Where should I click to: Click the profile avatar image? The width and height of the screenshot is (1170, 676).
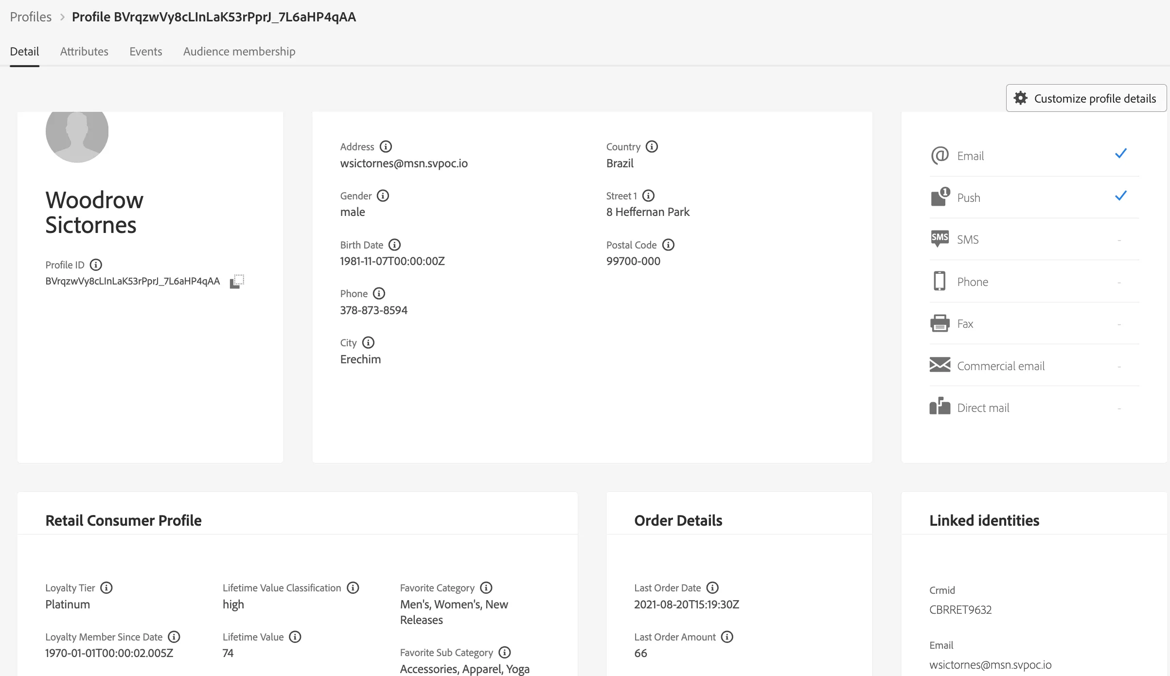click(77, 137)
